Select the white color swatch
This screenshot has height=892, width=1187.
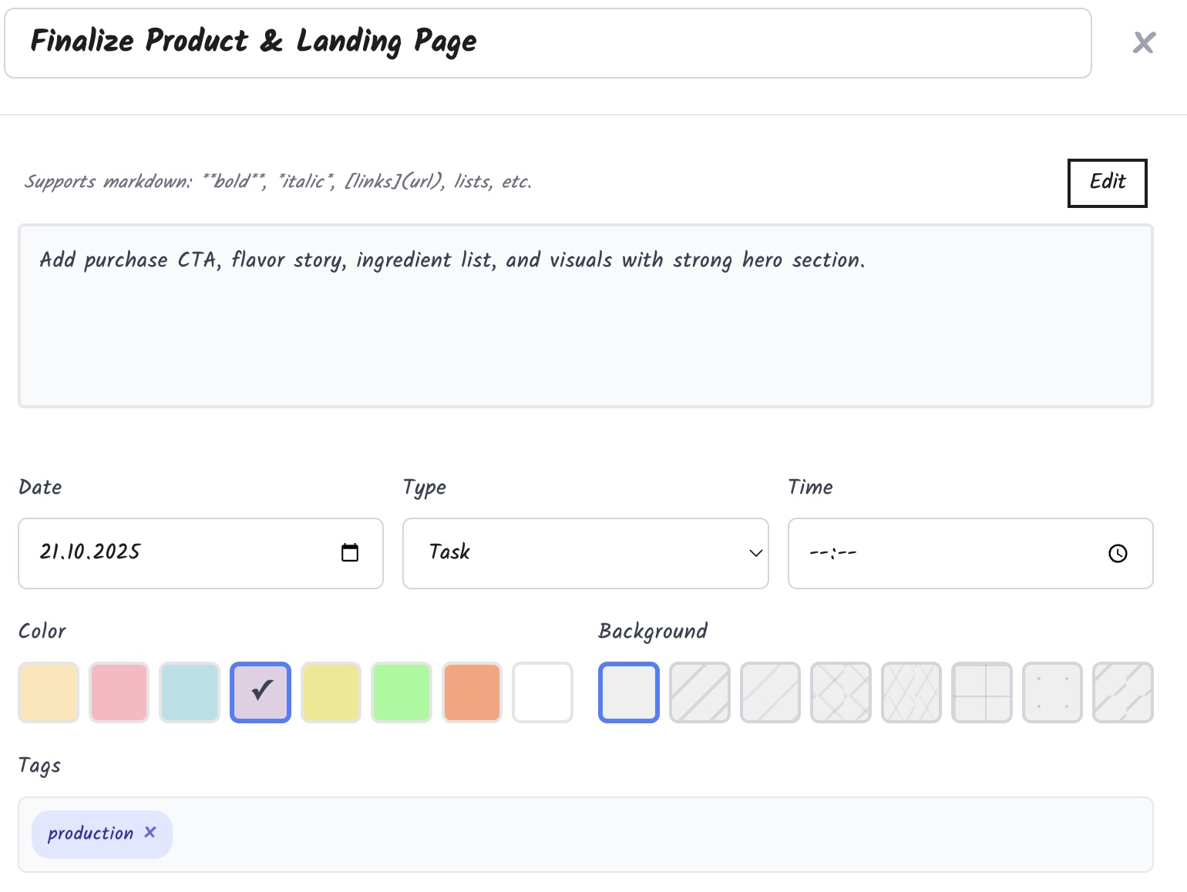543,692
